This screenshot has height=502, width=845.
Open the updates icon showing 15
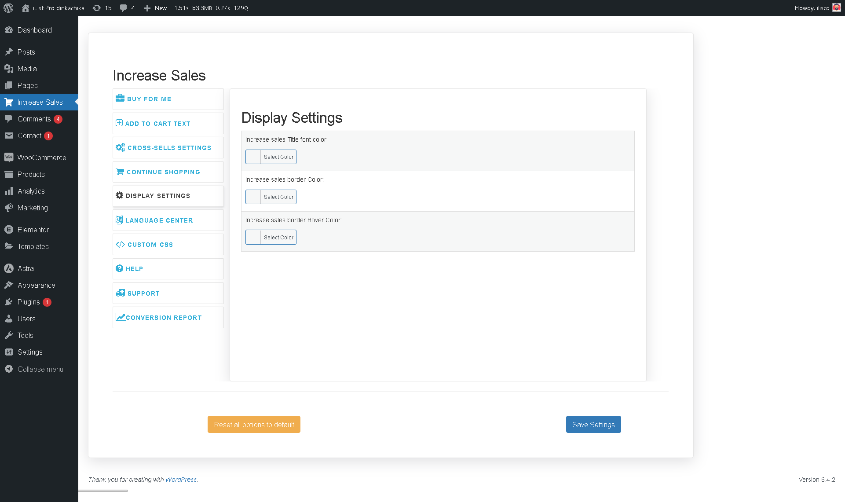coord(97,8)
